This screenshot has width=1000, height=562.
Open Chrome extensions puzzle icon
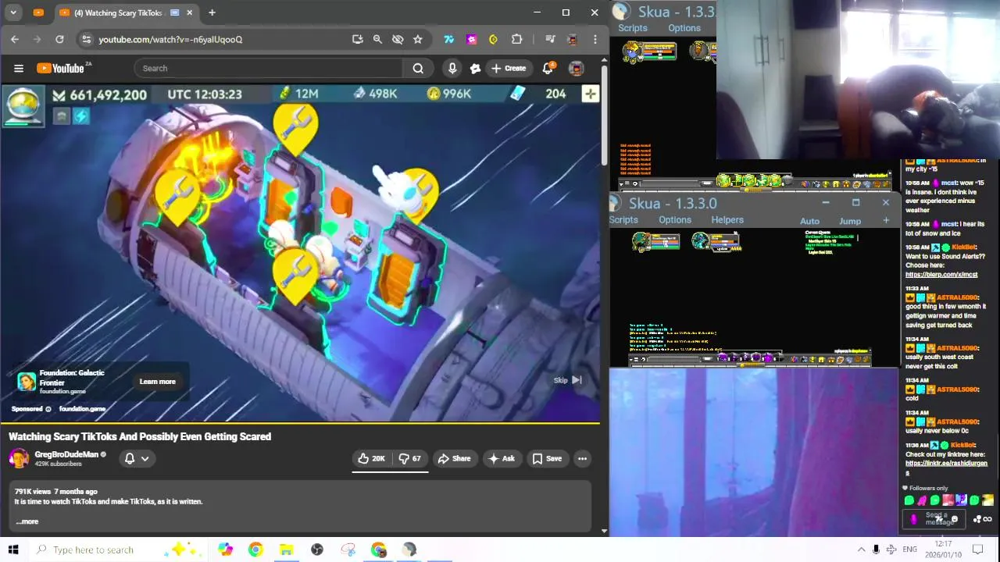[516, 39]
